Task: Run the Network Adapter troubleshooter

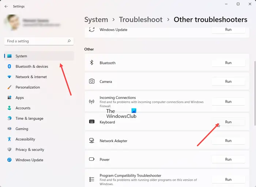Action: pos(228,141)
